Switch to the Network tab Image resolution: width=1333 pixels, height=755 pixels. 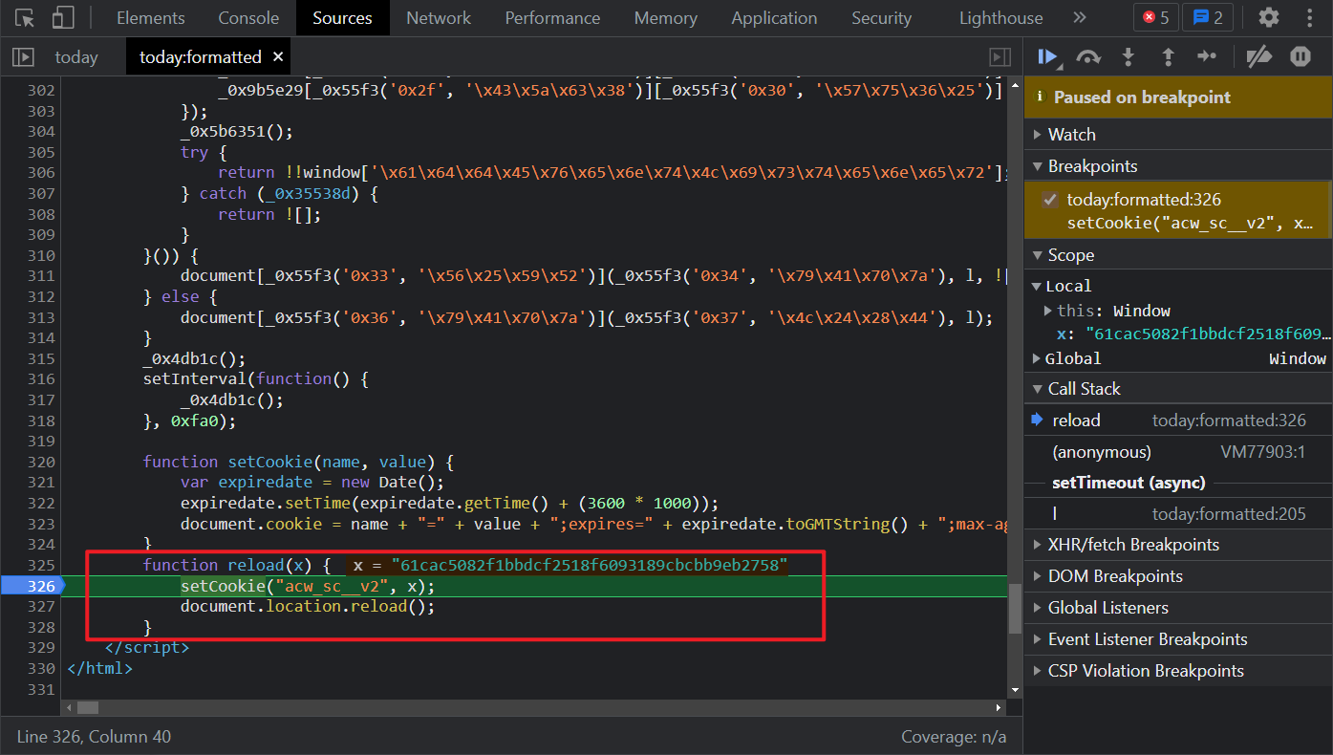(438, 17)
